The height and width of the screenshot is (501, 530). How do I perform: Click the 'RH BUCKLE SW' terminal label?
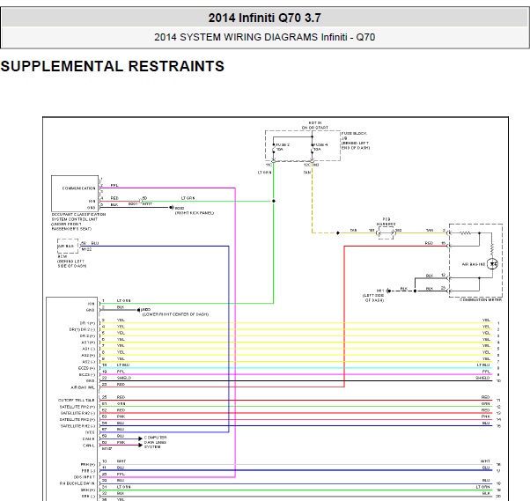coord(77,483)
